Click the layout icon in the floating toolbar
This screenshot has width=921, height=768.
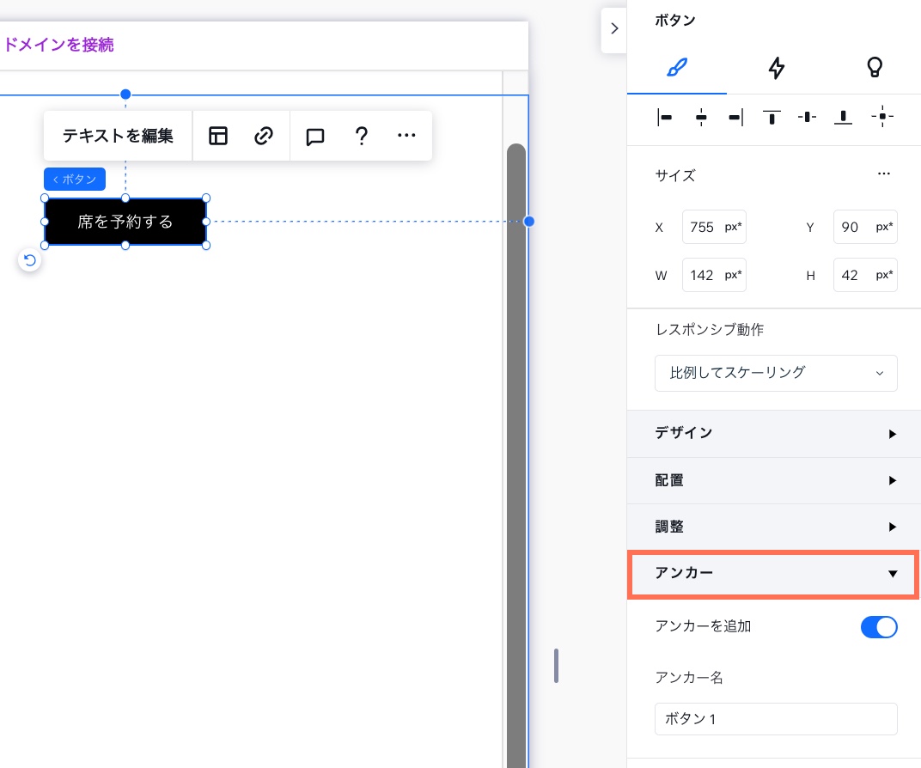pos(218,135)
